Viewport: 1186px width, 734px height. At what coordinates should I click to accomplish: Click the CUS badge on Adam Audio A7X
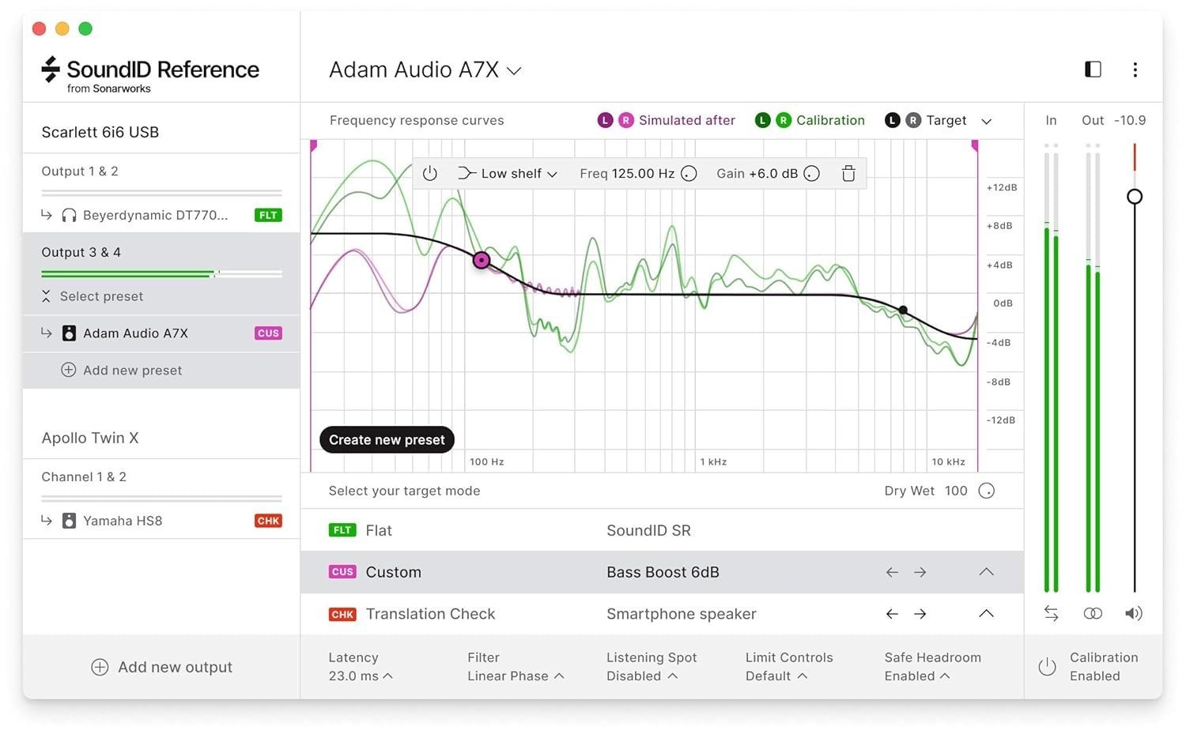[268, 333]
